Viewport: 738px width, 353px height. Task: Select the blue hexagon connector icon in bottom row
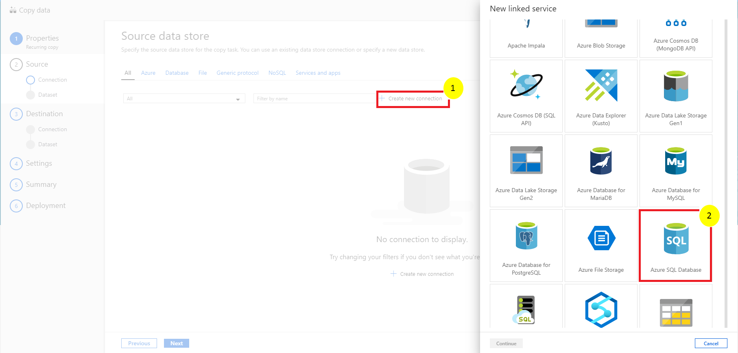pyautogui.click(x=601, y=310)
